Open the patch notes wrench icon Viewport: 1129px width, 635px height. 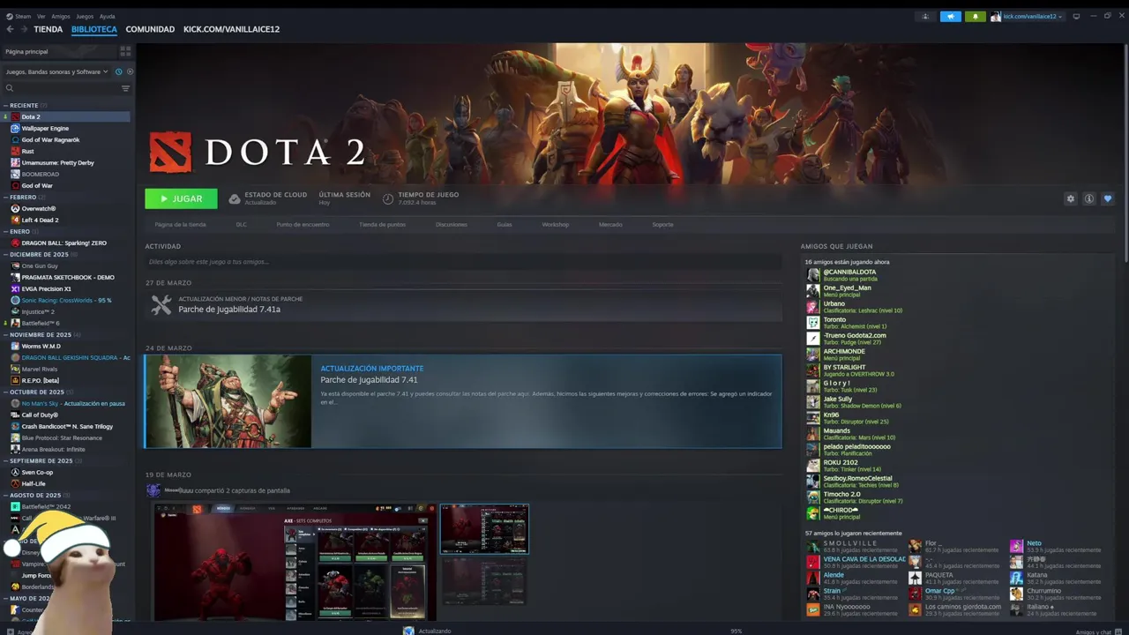pos(161,304)
